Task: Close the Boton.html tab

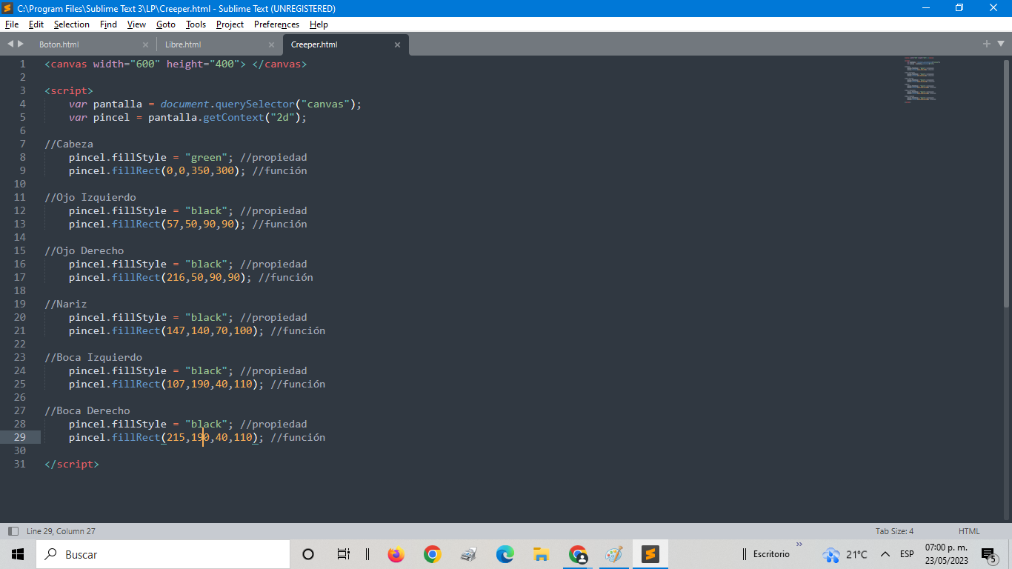Action: pos(145,44)
